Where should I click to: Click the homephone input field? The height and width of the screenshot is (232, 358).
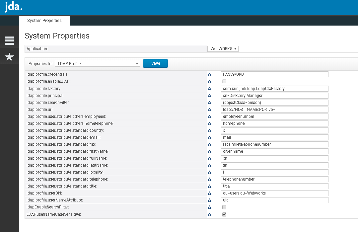point(275,123)
